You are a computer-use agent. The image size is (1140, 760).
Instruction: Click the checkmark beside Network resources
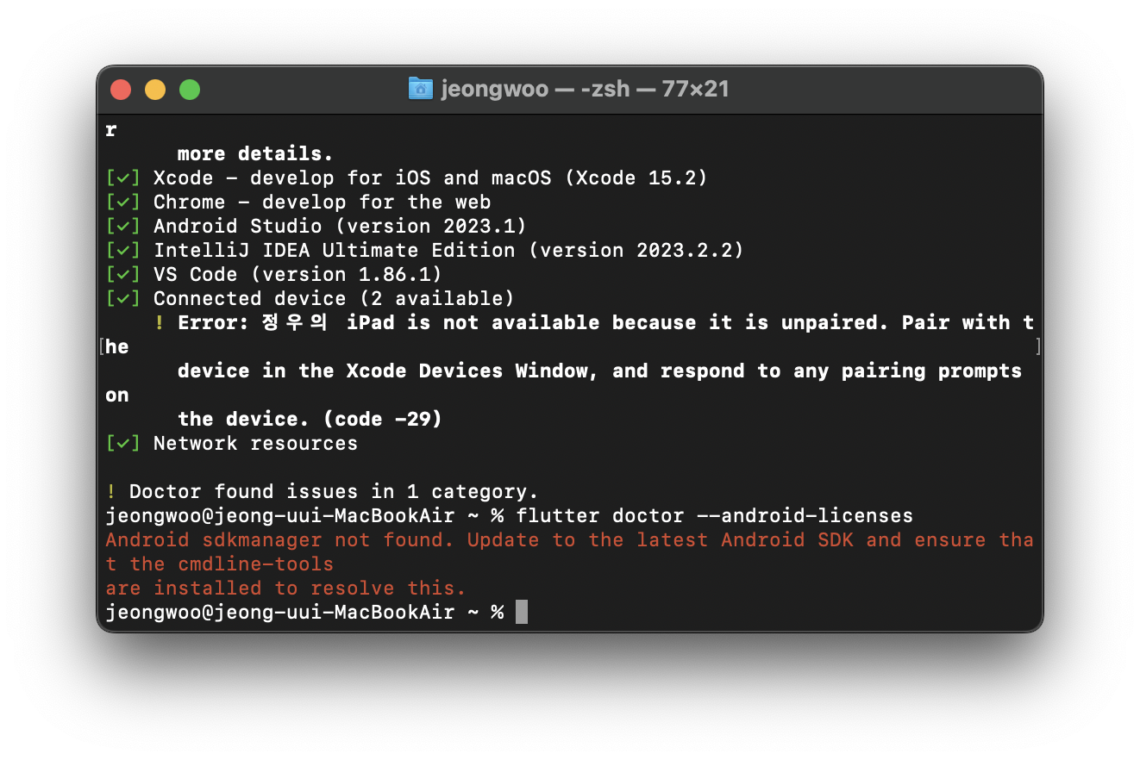coord(122,444)
